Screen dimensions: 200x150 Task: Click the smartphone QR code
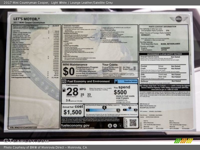click(x=133, y=122)
